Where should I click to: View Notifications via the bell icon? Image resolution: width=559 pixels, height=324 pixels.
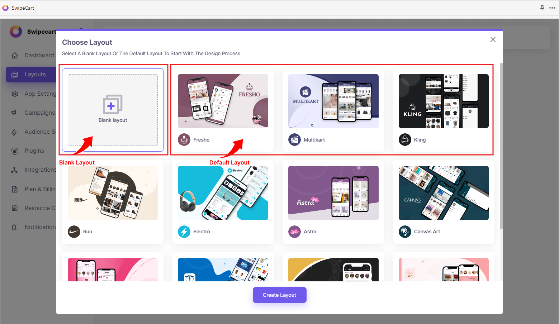point(15,227)
